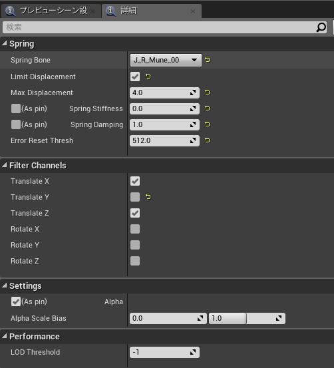The height and width of the screenshot is (368, 334).
Task: Click the Alpha Scale Bias label
Action: coord(39,318)
